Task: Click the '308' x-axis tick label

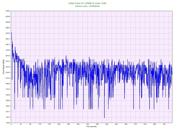Action: click(x=78, y=124)
